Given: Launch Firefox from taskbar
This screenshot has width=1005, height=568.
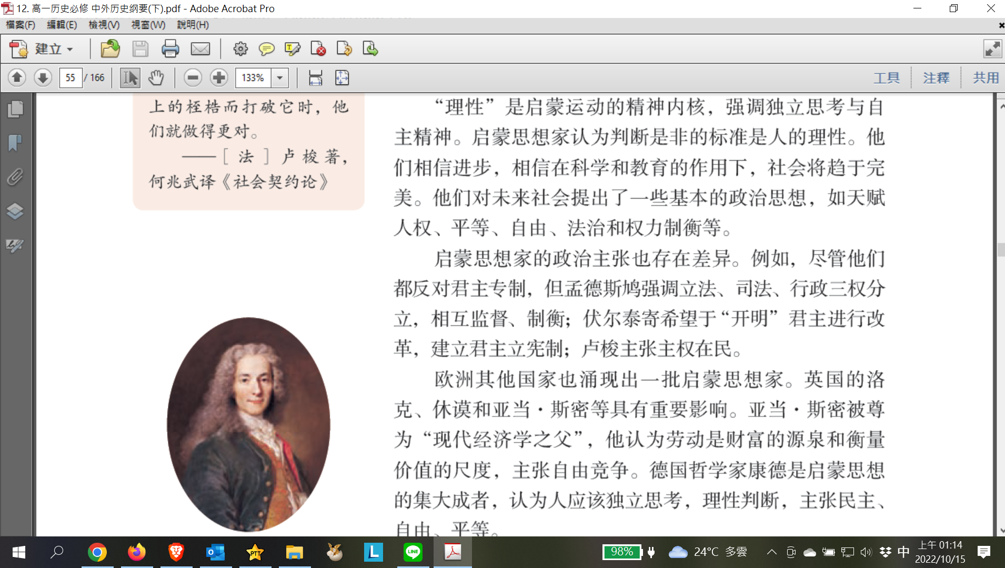Looking at the screenshot, I should tap(137, 552).
